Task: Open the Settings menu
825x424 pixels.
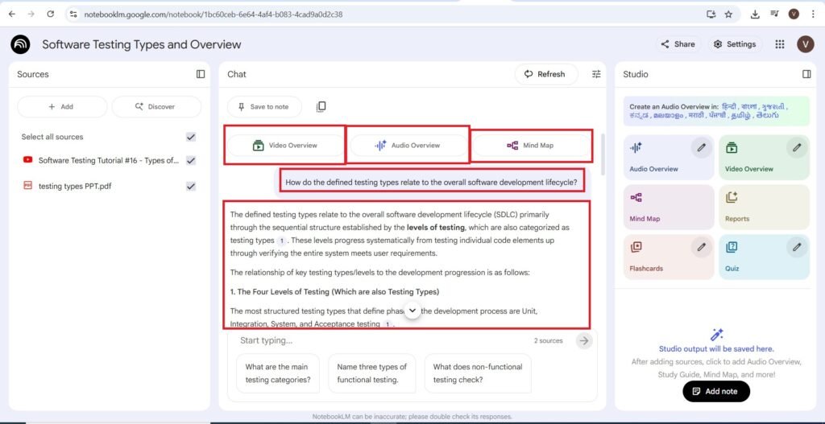Action: 734,44
